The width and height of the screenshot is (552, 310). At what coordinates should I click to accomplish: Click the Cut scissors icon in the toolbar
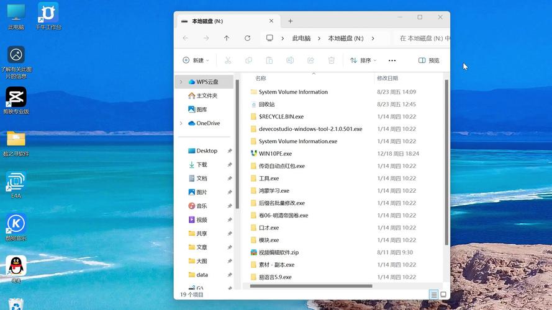click(x=228, y=60)
